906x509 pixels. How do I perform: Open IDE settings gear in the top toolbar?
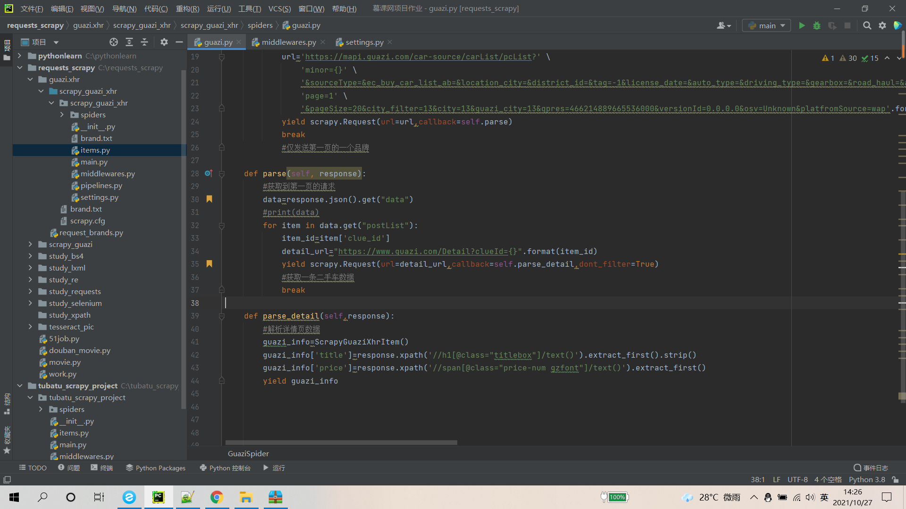882,25
